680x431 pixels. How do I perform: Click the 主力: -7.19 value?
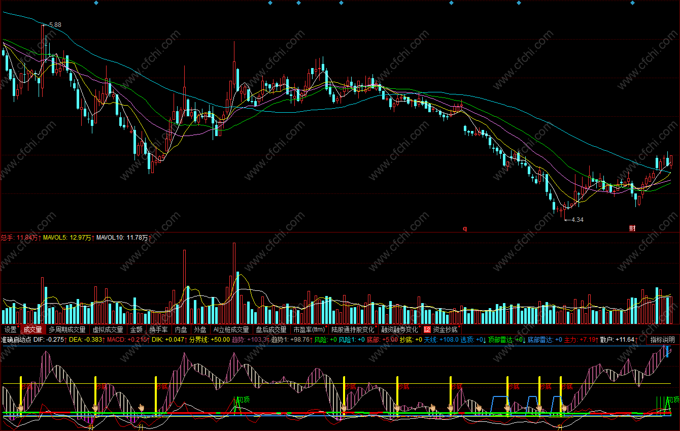581,340
